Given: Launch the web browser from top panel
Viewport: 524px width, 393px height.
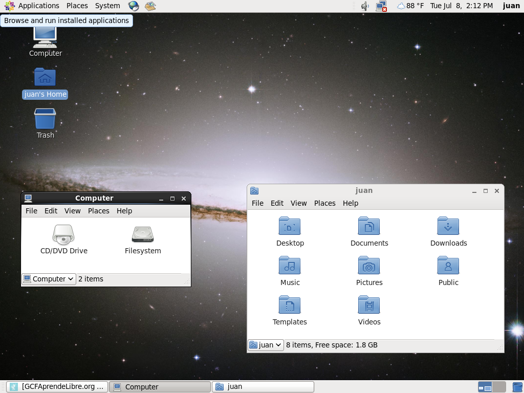Looking at the screenshot, I should click(x=134, y=6).
